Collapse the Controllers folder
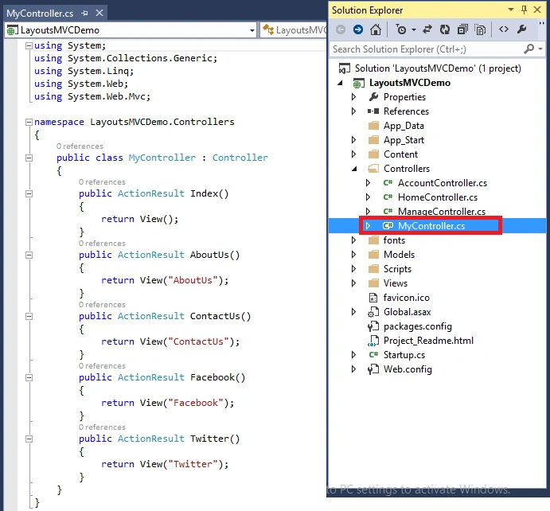550x511 pixels. (354, 169)
